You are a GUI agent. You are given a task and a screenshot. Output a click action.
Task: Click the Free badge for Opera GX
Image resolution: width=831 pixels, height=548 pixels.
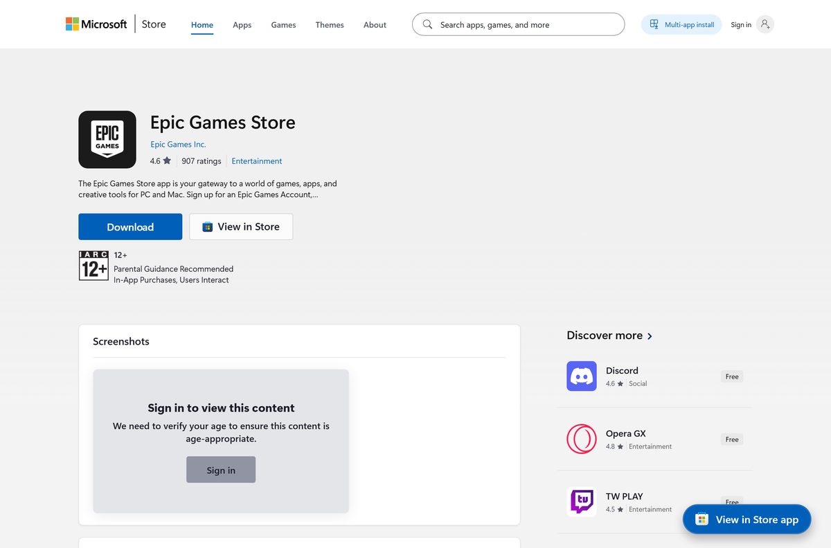click(x=732, y=440)
